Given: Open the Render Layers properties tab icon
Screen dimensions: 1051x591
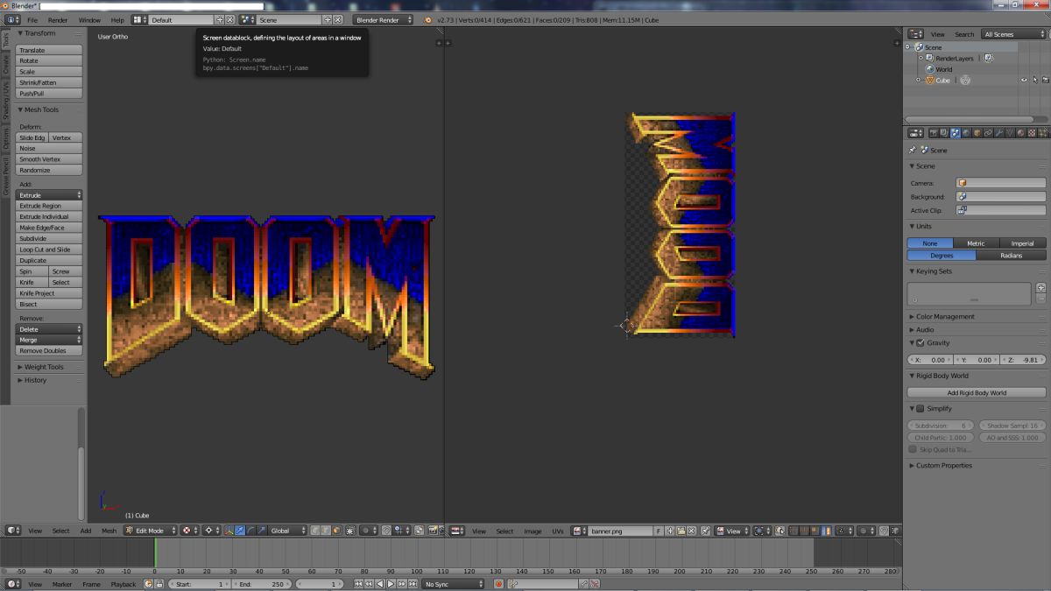Looking at the screenshot, I should click(945, 133).
